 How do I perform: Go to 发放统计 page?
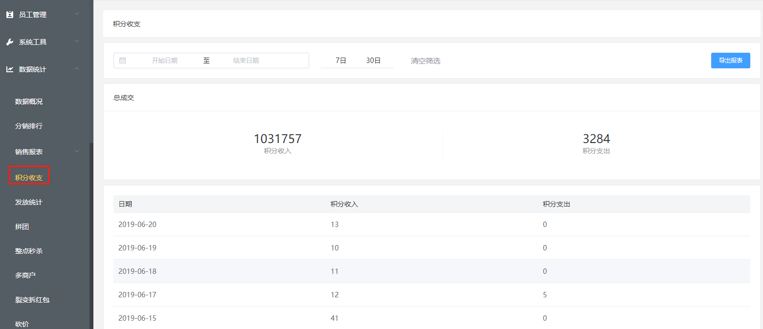29,202
